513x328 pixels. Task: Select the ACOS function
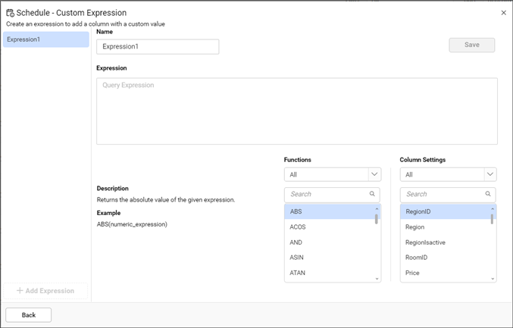[x=327, y=227]
